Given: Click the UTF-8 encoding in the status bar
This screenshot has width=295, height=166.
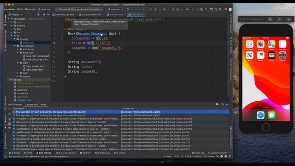Looking at the screenshot, I should (x=188, y=156).
